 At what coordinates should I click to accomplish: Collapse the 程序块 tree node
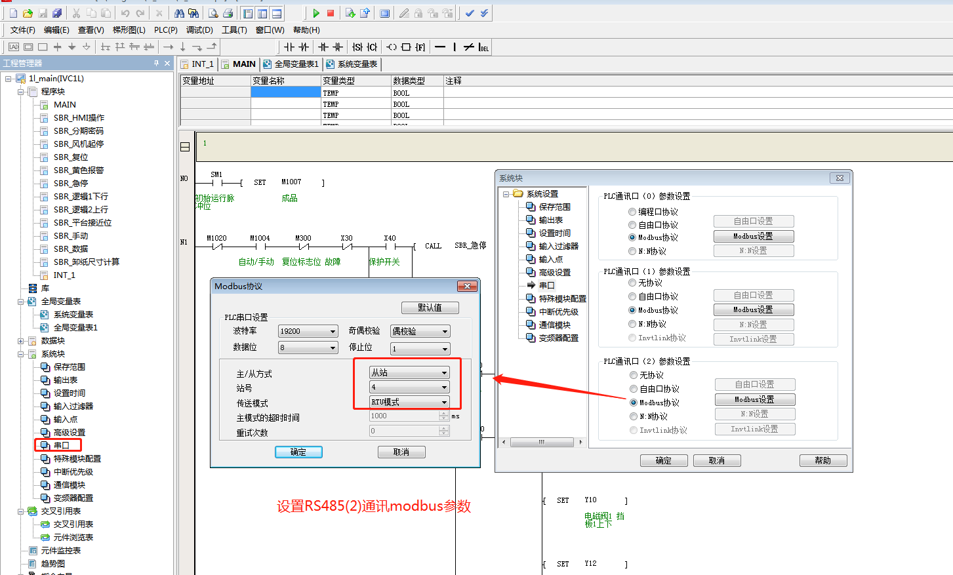coord(20,92)
